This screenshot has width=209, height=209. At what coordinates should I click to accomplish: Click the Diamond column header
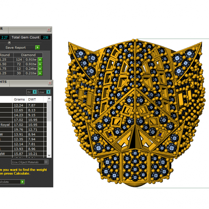click(28, 55)
